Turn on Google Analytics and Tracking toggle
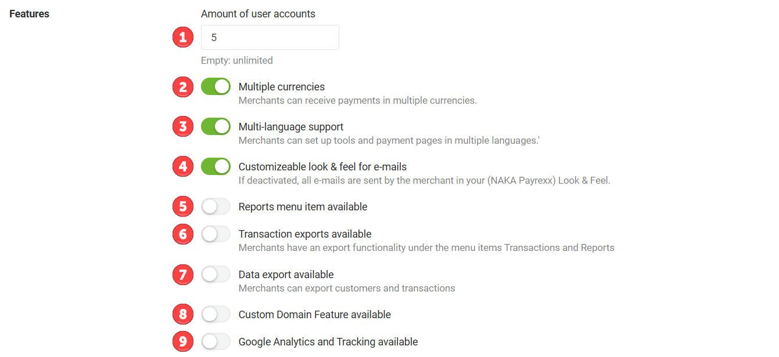779x357 pixels. point(216,342)
